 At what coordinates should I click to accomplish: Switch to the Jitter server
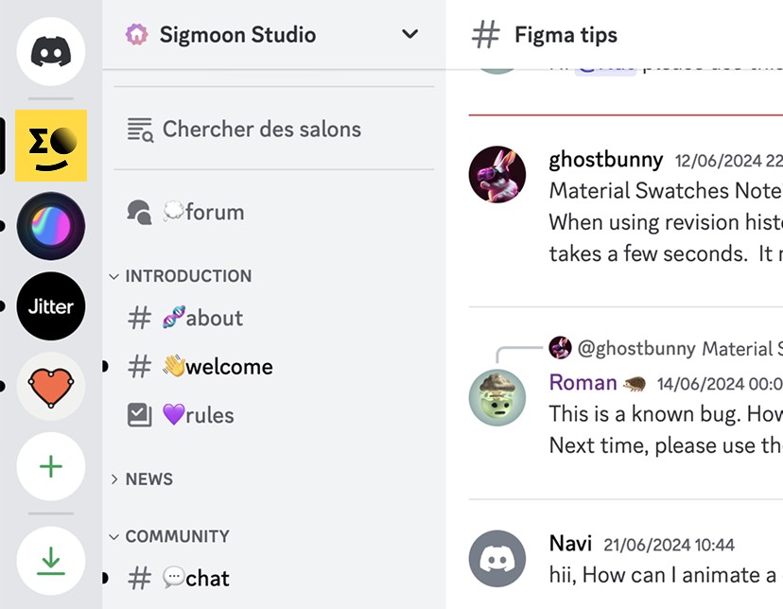click(51, 306)
